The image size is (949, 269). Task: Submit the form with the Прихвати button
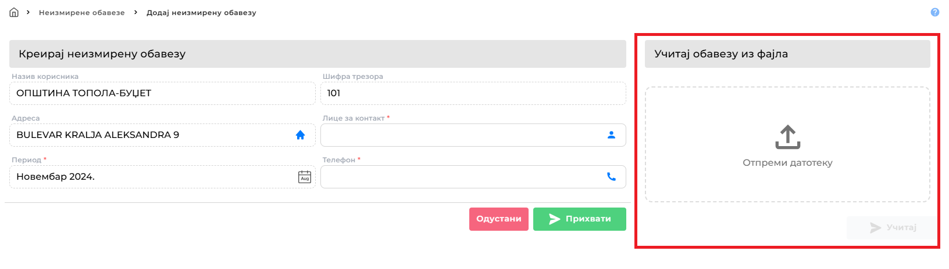tap(580, 219)
